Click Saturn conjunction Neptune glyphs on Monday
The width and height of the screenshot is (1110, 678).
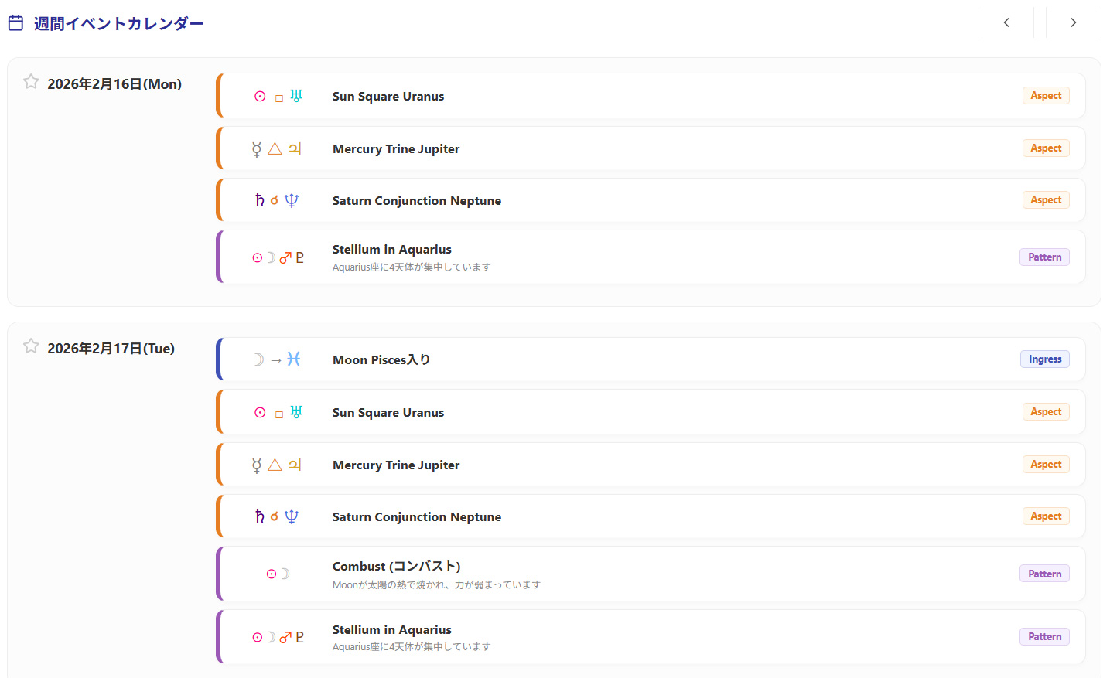pyautogui.click(x=276, y=200)
